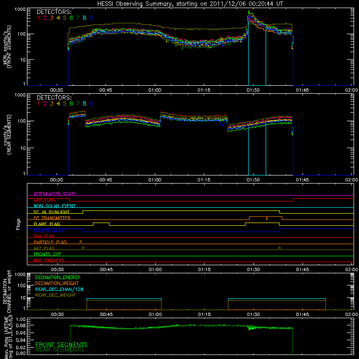Click the 01:15 tick in the rear segments panel

[x=204, y=180]
